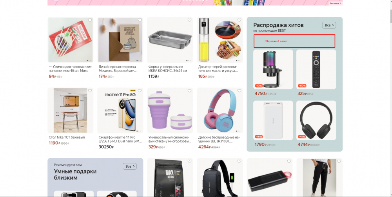Add oil spray dispenser to wishlist

coord(239,20)
